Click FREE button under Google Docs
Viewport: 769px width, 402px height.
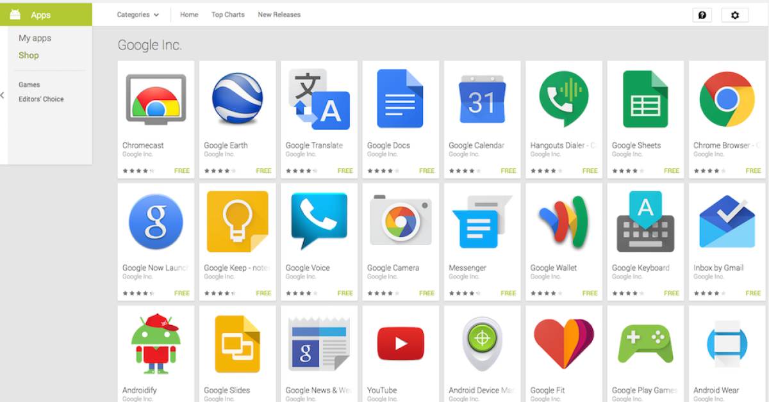(426, 171)
